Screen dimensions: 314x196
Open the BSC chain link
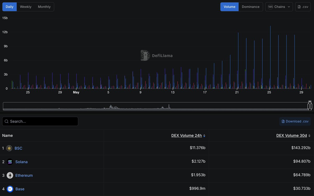pyautogui.click(x=18, y=148)
